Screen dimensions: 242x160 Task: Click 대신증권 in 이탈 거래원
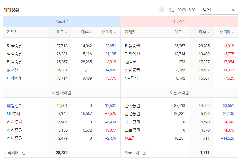(x=132, y=122)
